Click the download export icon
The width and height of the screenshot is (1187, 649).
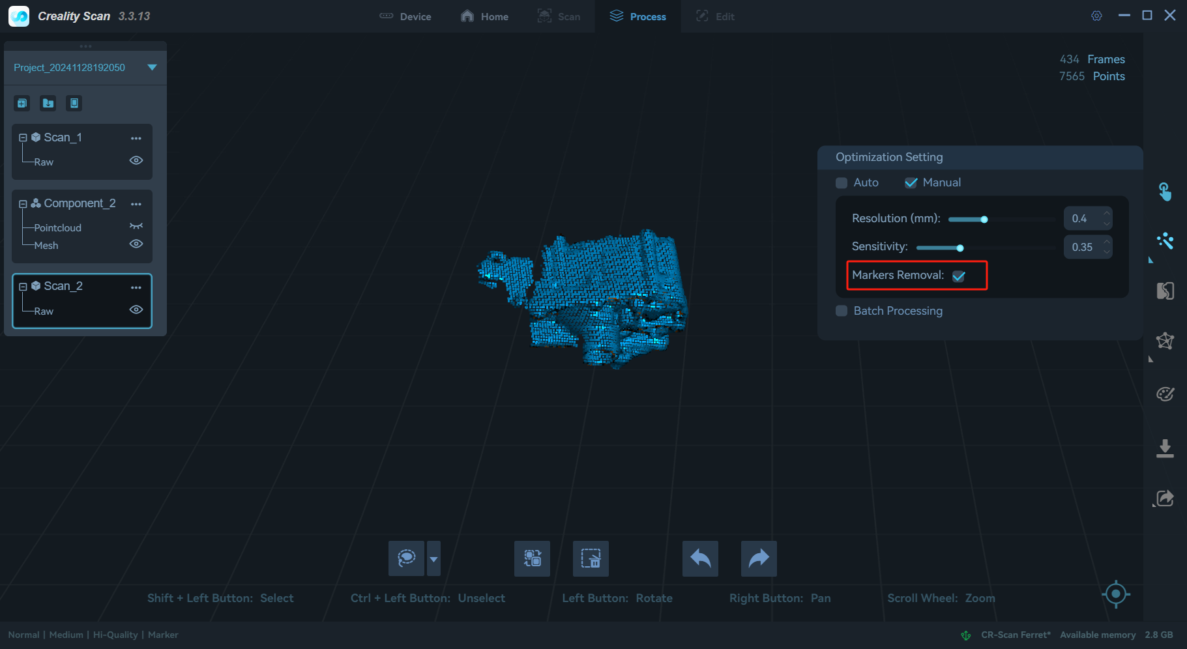[x=1165, y=448]
